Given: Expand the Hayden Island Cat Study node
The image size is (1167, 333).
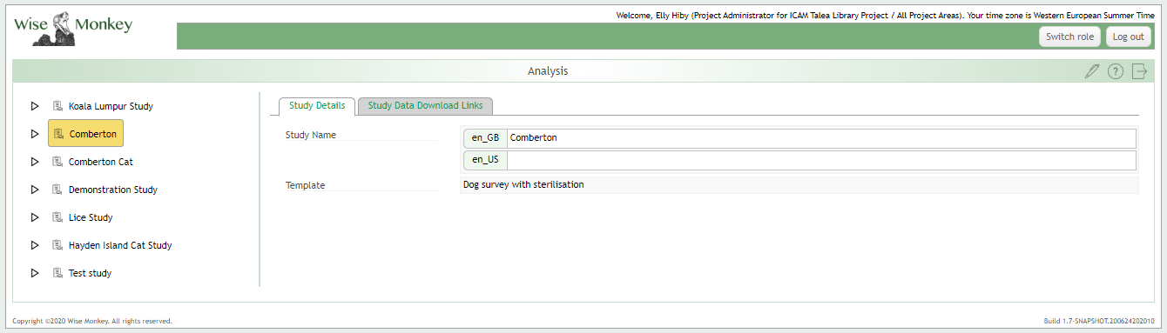Looking at the screenshot, I should 35,245.
